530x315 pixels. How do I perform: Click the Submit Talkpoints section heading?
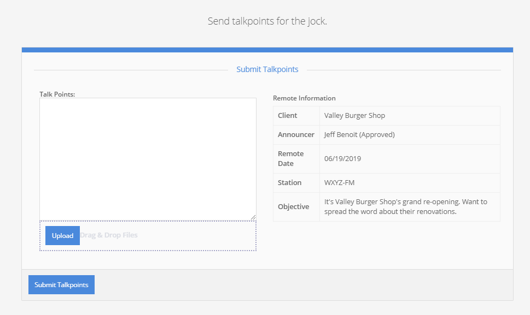pyautogui.click(x=267, y=69)
